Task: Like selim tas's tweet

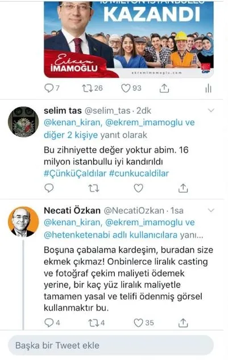Action: (138, 188)
